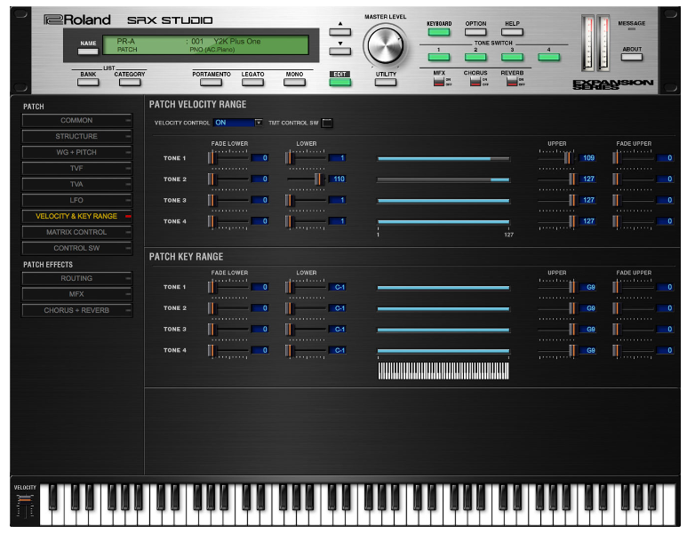Click the keyboard VELOCITY slider
The height and width of the screenshot is (534, 687).
pos(25,506)
